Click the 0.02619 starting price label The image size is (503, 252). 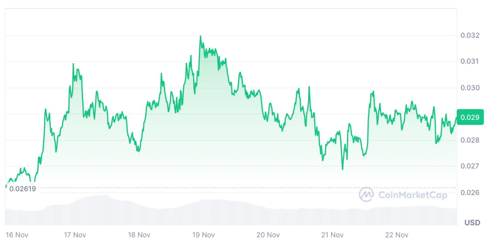[x=22, y=189]
